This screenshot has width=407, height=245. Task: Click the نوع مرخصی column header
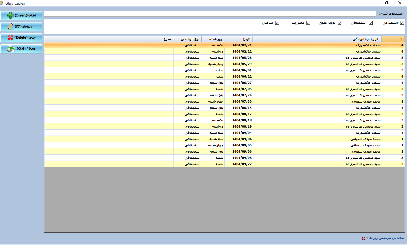(x=187, y=39)
